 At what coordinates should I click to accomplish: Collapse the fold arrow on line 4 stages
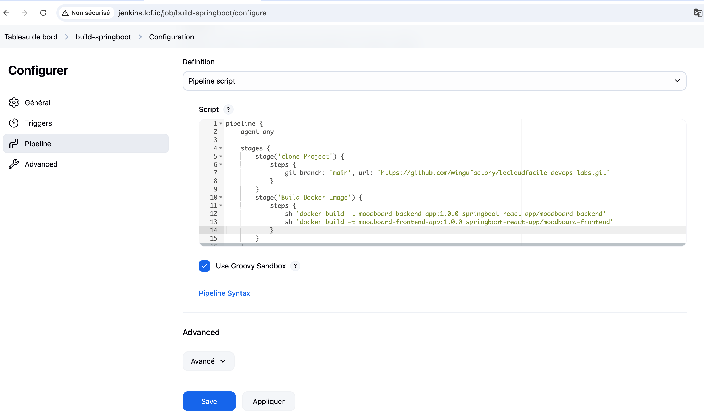221,148
